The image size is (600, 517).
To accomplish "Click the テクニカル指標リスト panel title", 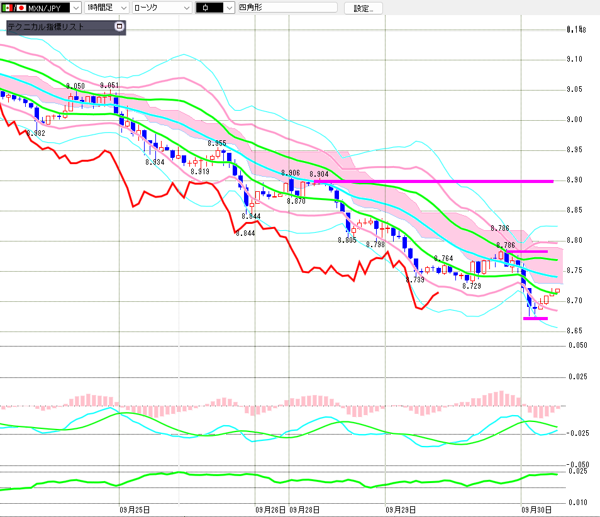I will coord(45,27).
